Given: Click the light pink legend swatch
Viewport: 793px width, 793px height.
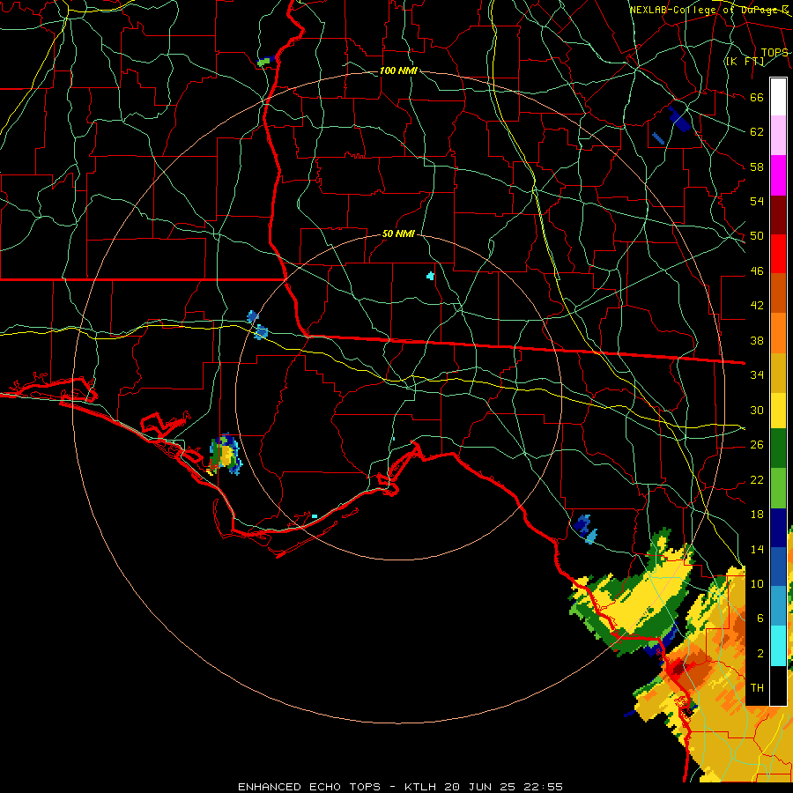Looking at the screenshot, I should (x=778, y=136).
